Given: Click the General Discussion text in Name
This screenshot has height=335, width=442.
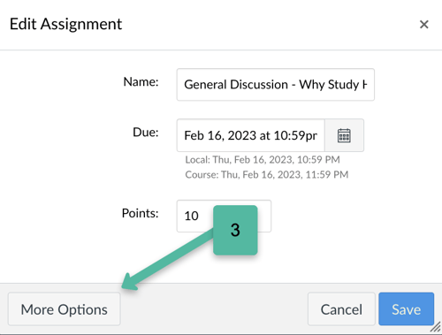Looking at the screenshot, I should pos(236,85).
